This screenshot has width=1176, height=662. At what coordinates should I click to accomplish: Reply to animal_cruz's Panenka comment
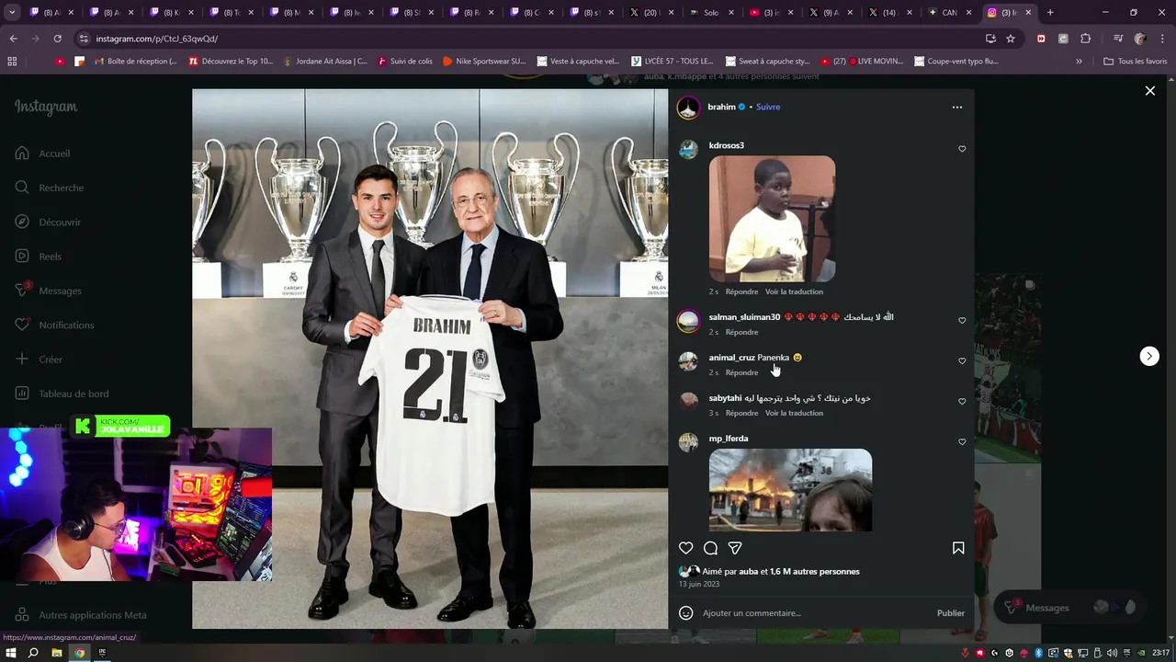741,372
